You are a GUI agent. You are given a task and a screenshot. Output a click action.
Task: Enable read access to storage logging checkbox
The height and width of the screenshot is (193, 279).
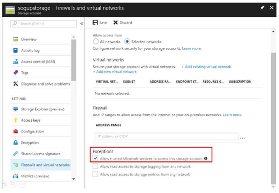95,166
